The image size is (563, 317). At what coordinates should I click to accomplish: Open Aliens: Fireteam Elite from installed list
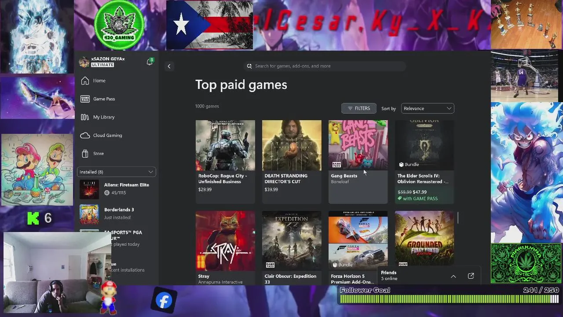coord(117,189)
